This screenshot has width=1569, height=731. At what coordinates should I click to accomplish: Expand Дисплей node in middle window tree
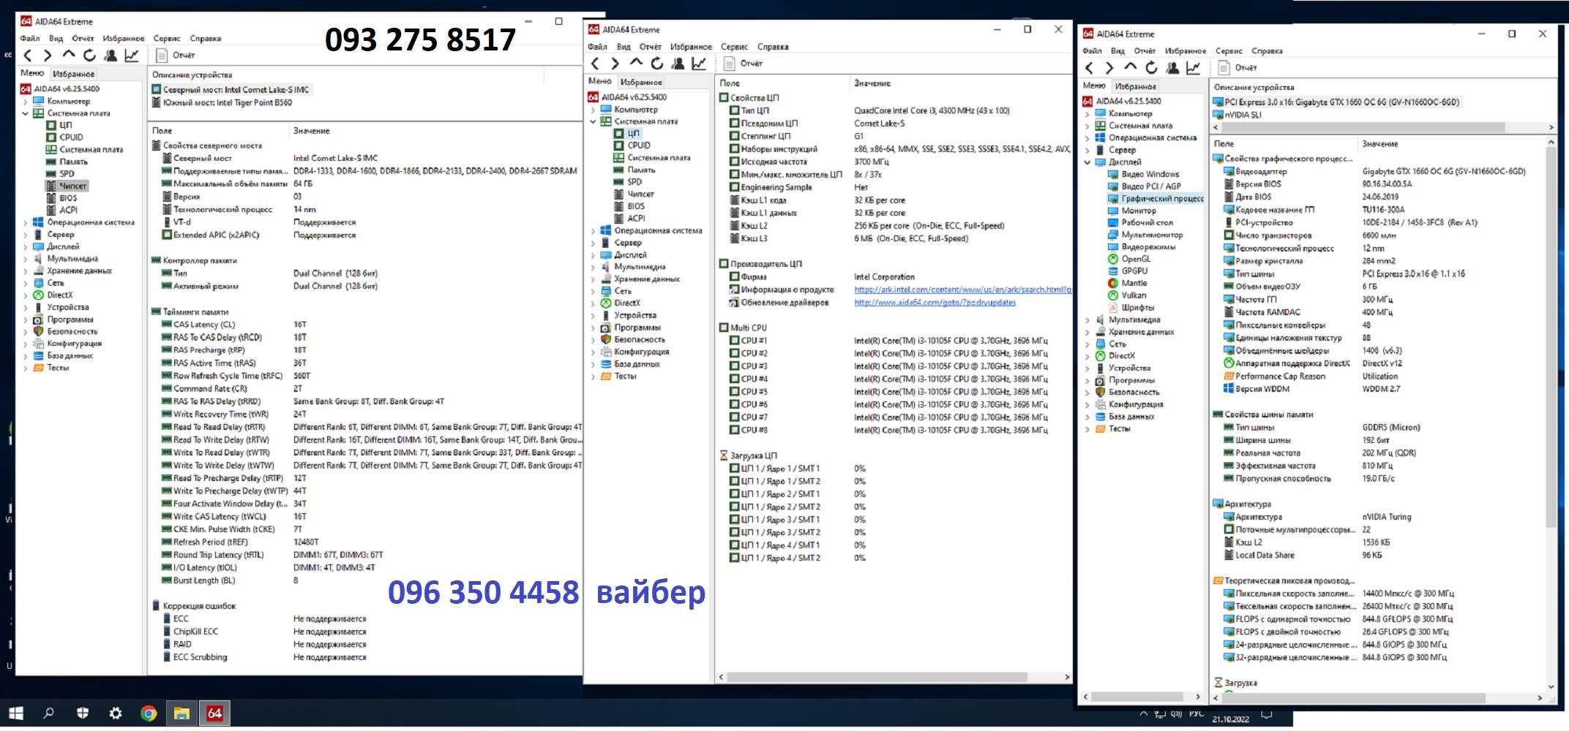pos(593,255)
